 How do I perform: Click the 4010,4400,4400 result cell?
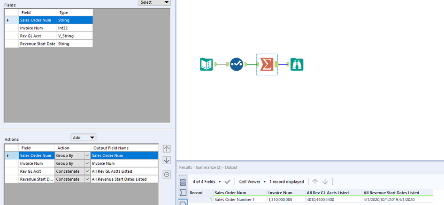pos(334,200)
